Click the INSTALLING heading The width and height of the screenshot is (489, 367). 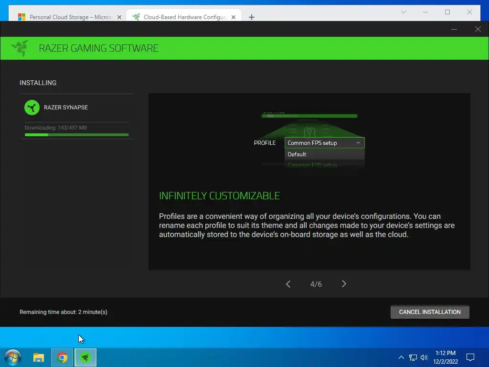38,83
